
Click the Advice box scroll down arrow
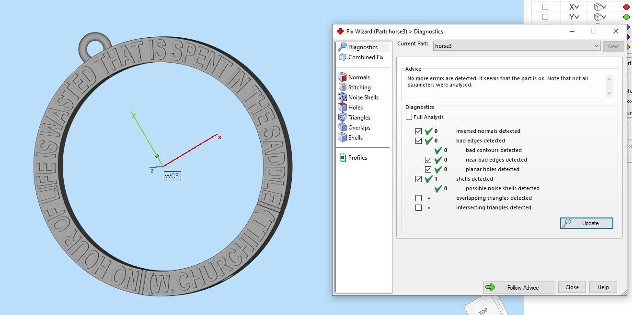click(609, 93)
